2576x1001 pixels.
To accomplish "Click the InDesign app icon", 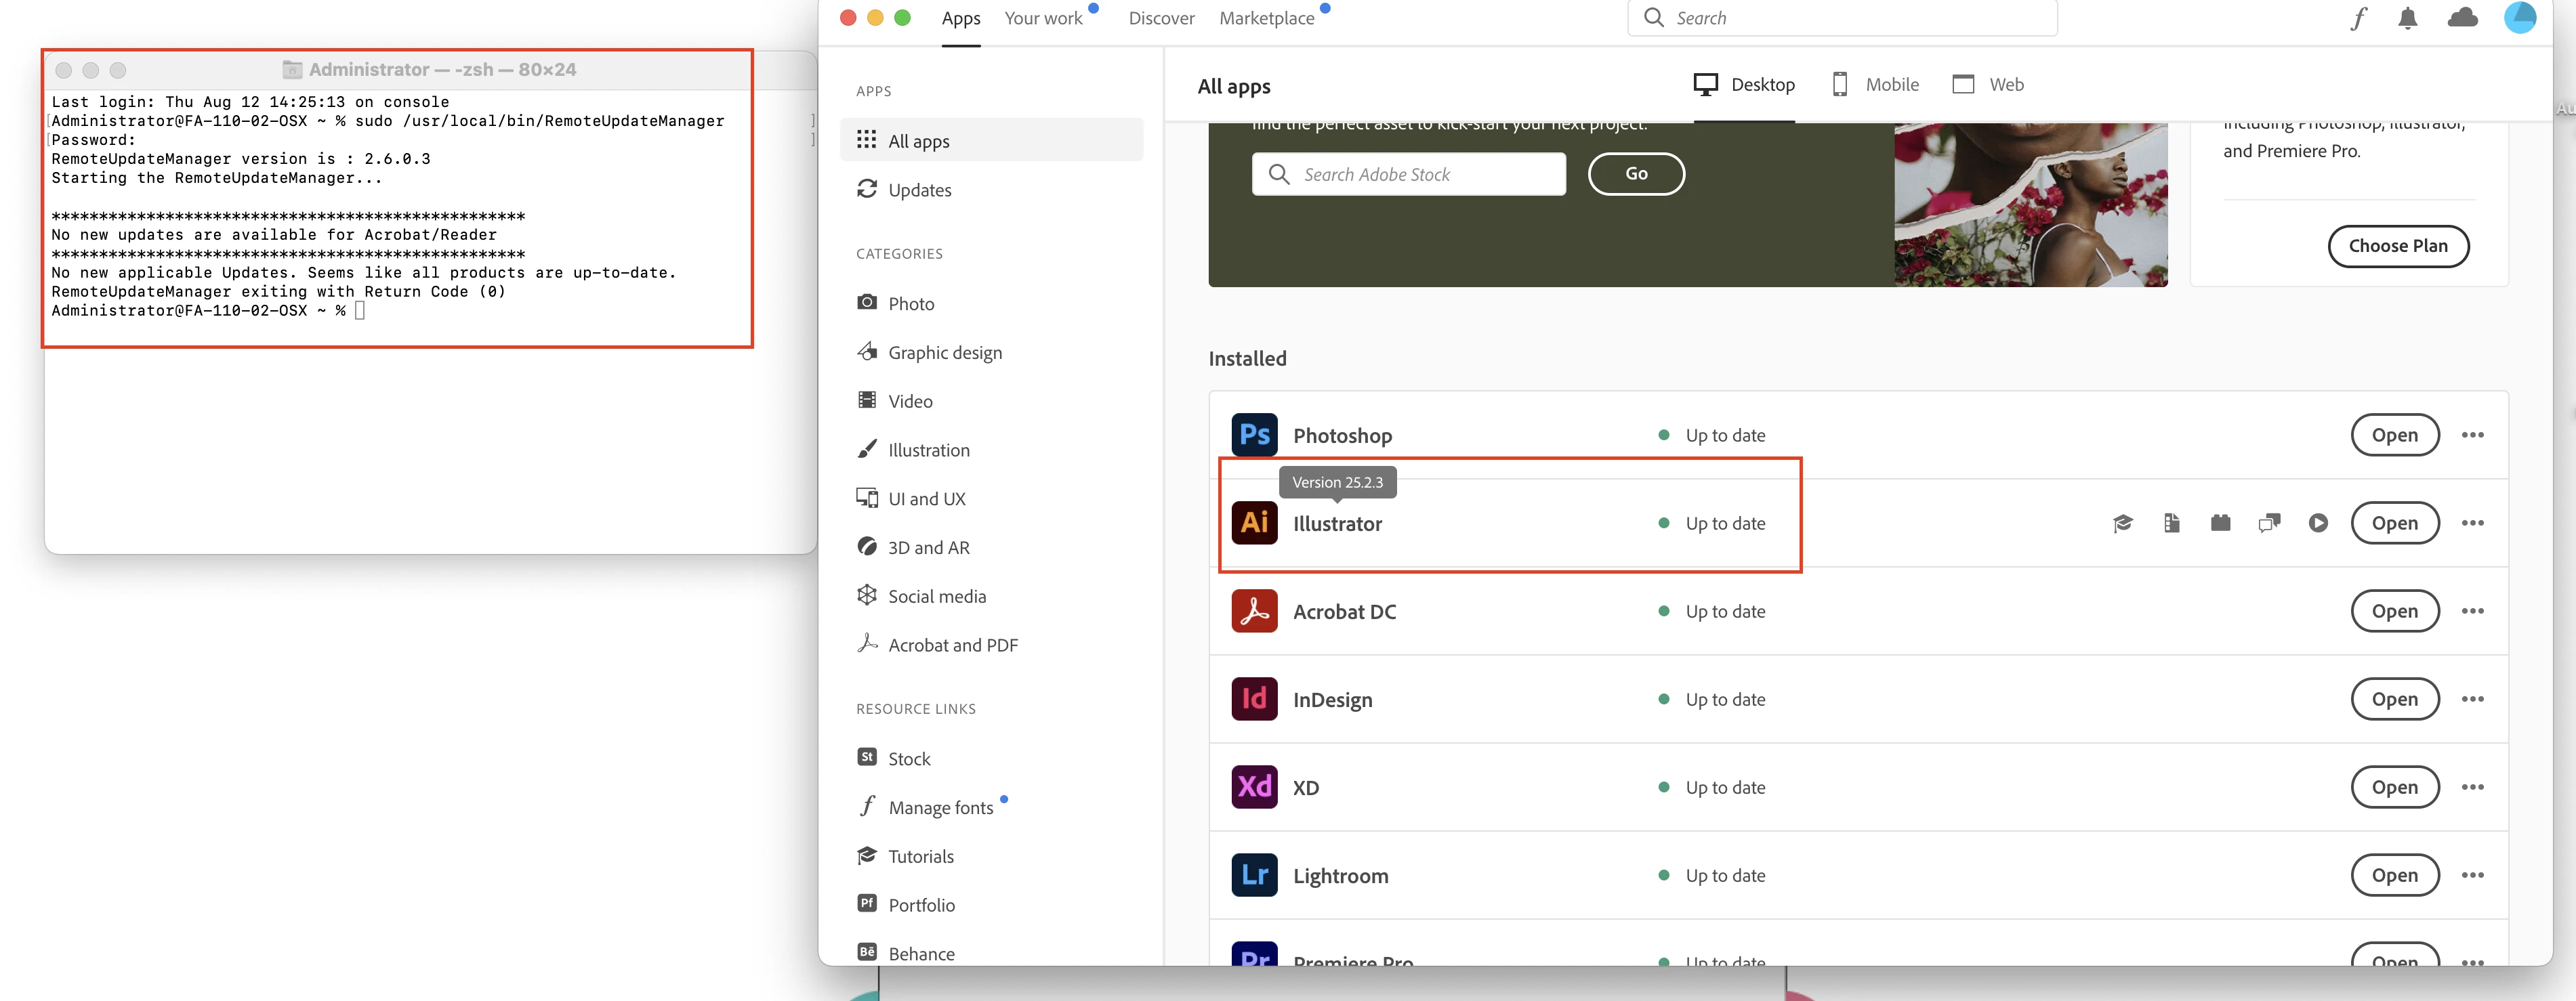I will coord(1254,699).
